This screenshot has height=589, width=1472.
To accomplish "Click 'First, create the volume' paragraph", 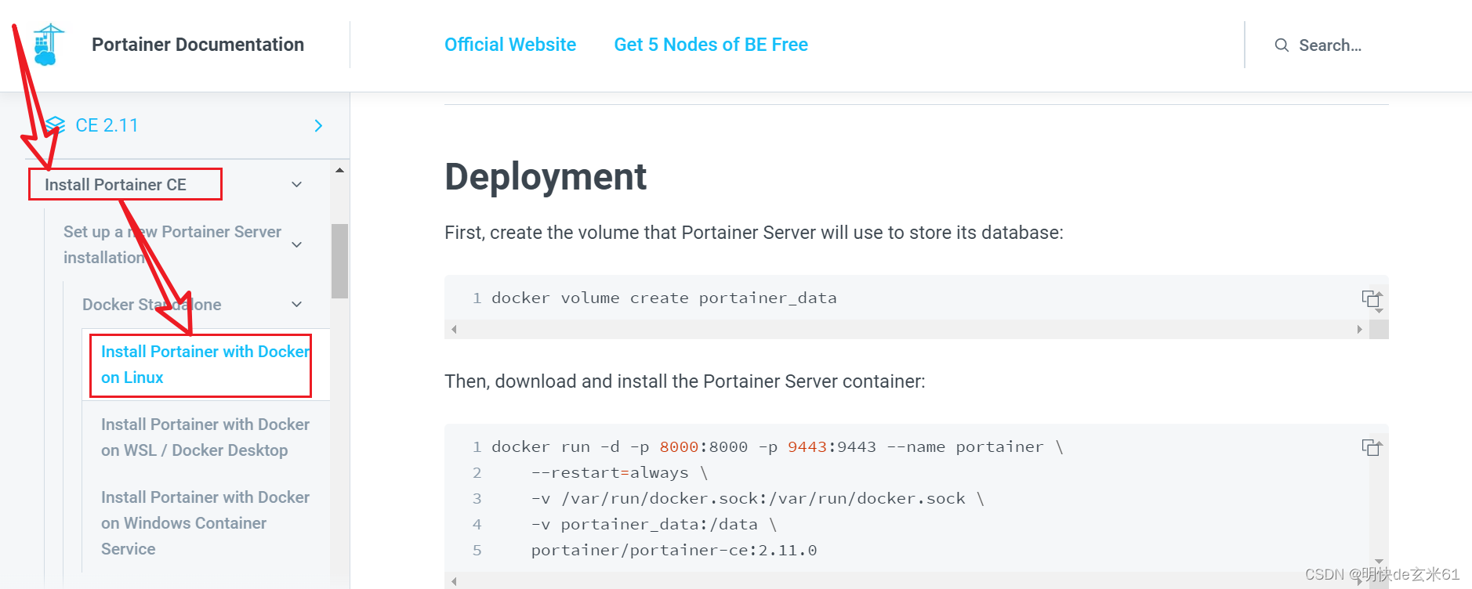I will pyautogui.click(x=754, y=233).
